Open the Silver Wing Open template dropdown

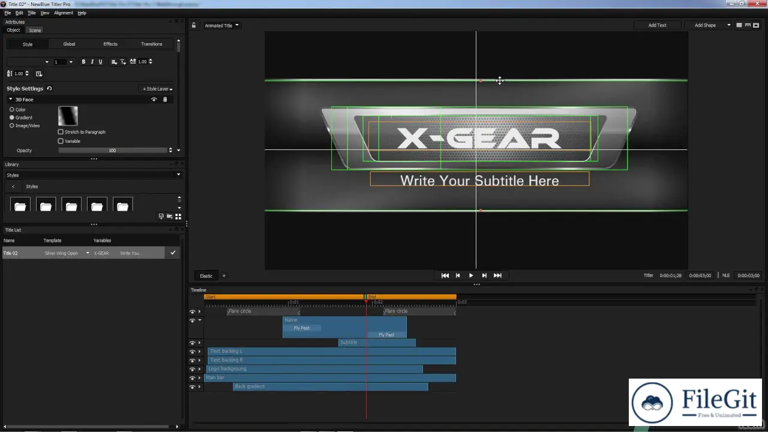pyautogui.click(x=88, y=253)
